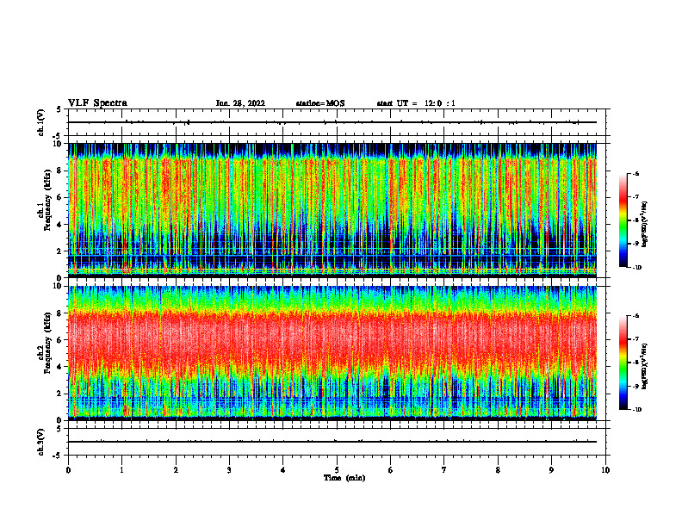Click the "-10" label on ch.1 color bar

(636, 268)
